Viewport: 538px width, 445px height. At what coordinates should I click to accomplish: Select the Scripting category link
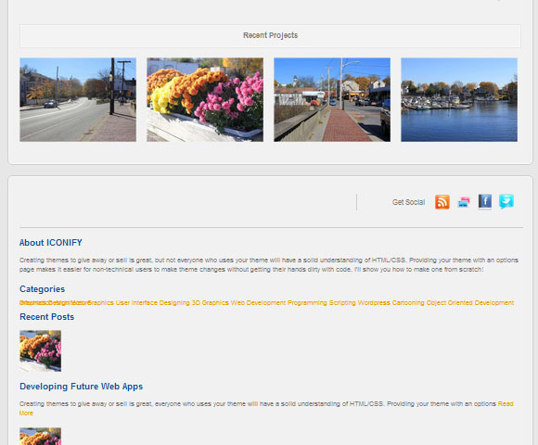coord(342,303)
